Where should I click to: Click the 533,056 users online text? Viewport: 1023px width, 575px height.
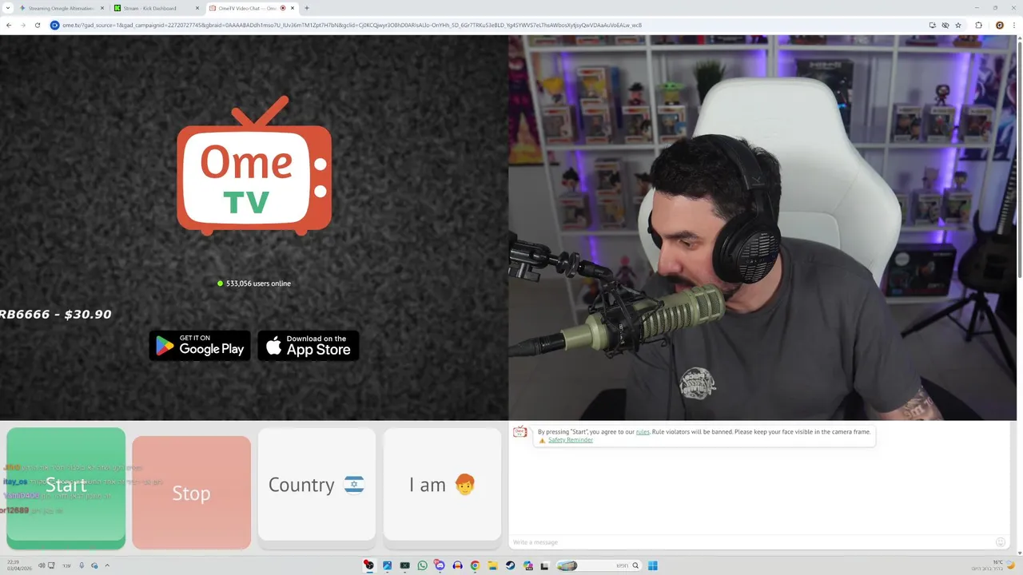point(258,284)
